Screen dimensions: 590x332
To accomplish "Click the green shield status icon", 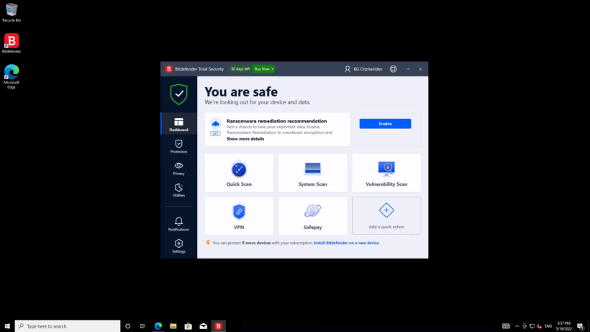I will 178,94.
